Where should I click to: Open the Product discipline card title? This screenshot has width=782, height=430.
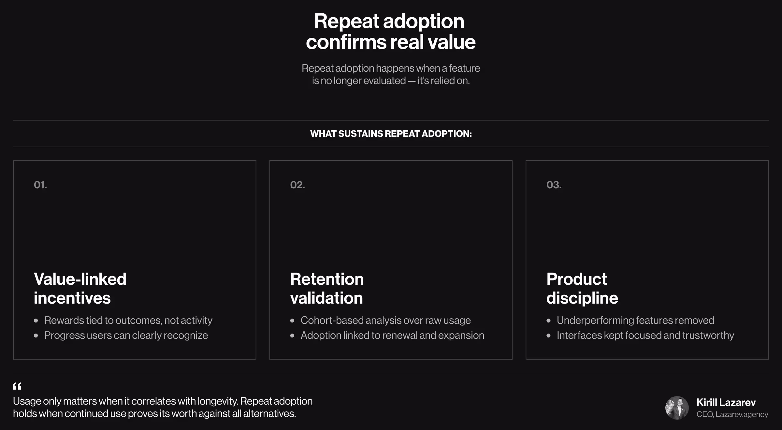click(582, 288)
